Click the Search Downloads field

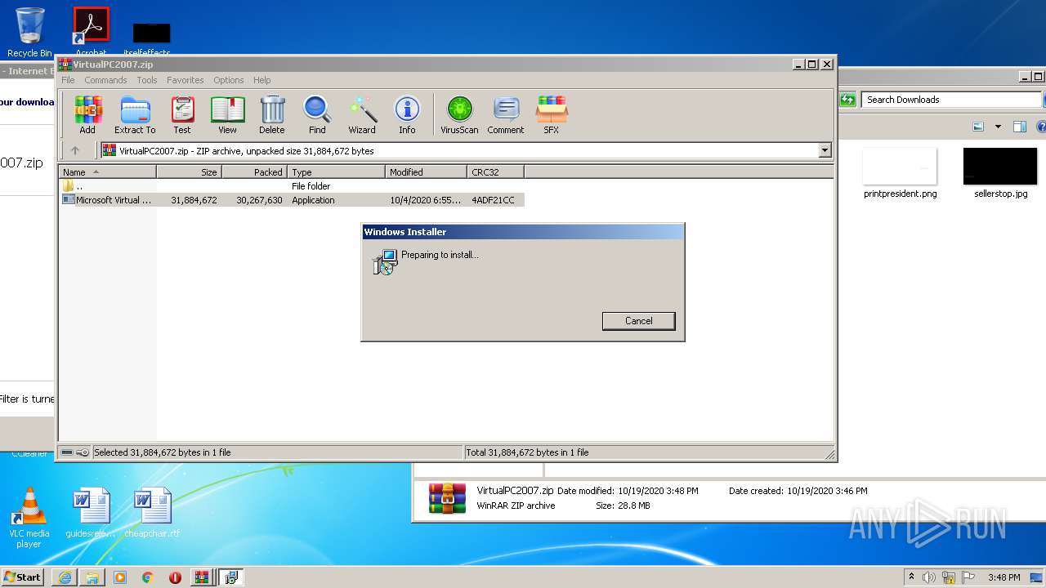952,100
